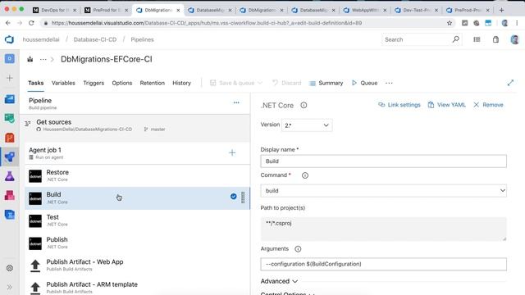Click the .NET Core info icon

tap(304, 105)
